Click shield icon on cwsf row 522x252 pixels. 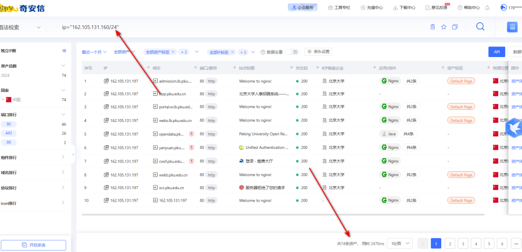click(x=191, y=161)
